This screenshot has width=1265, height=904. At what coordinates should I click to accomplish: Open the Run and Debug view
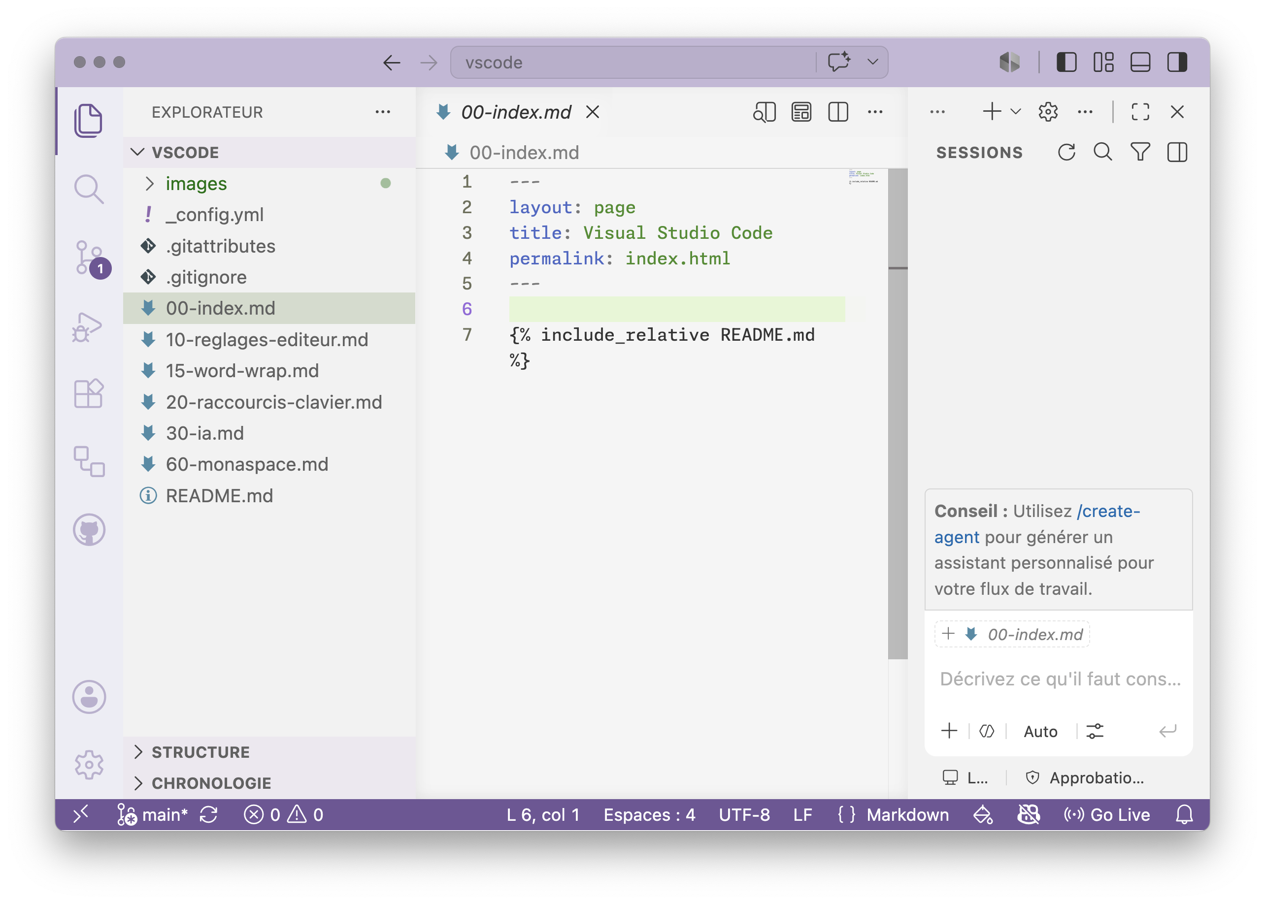[x=87, y=327]
